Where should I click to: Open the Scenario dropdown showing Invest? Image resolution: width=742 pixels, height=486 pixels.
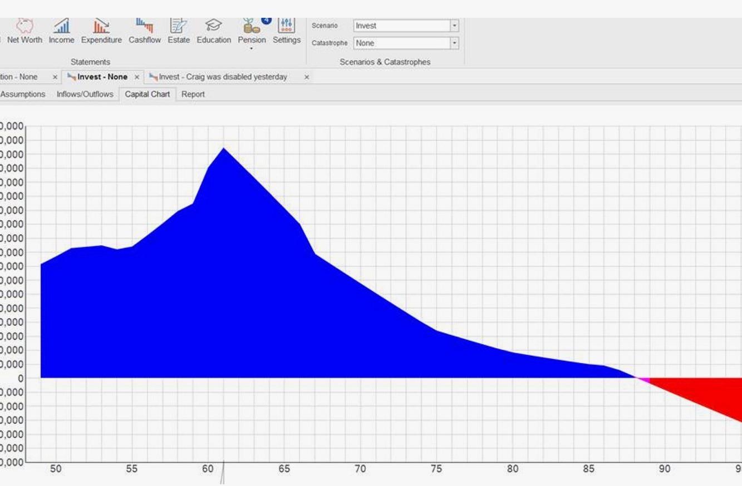click(454, 26)
